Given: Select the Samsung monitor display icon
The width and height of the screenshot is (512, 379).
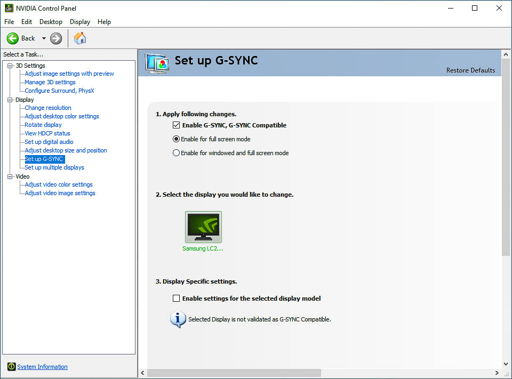Looking at the screenshot, I should pyautogui.click(x=203, y=227).
